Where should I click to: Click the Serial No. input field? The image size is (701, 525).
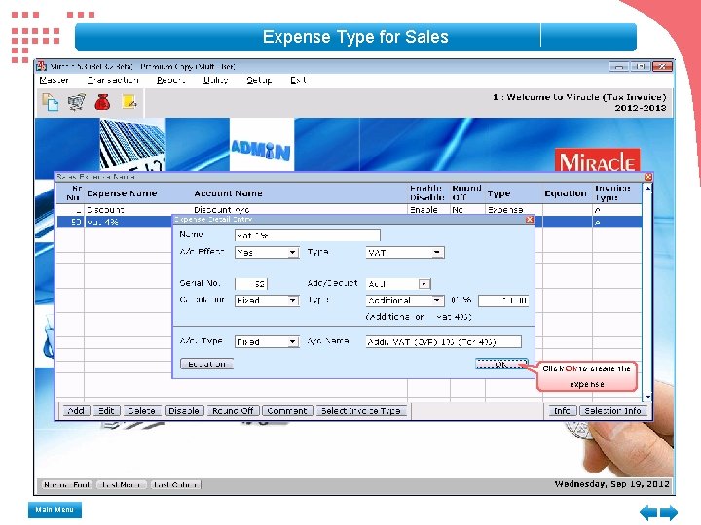coord(251,284)
